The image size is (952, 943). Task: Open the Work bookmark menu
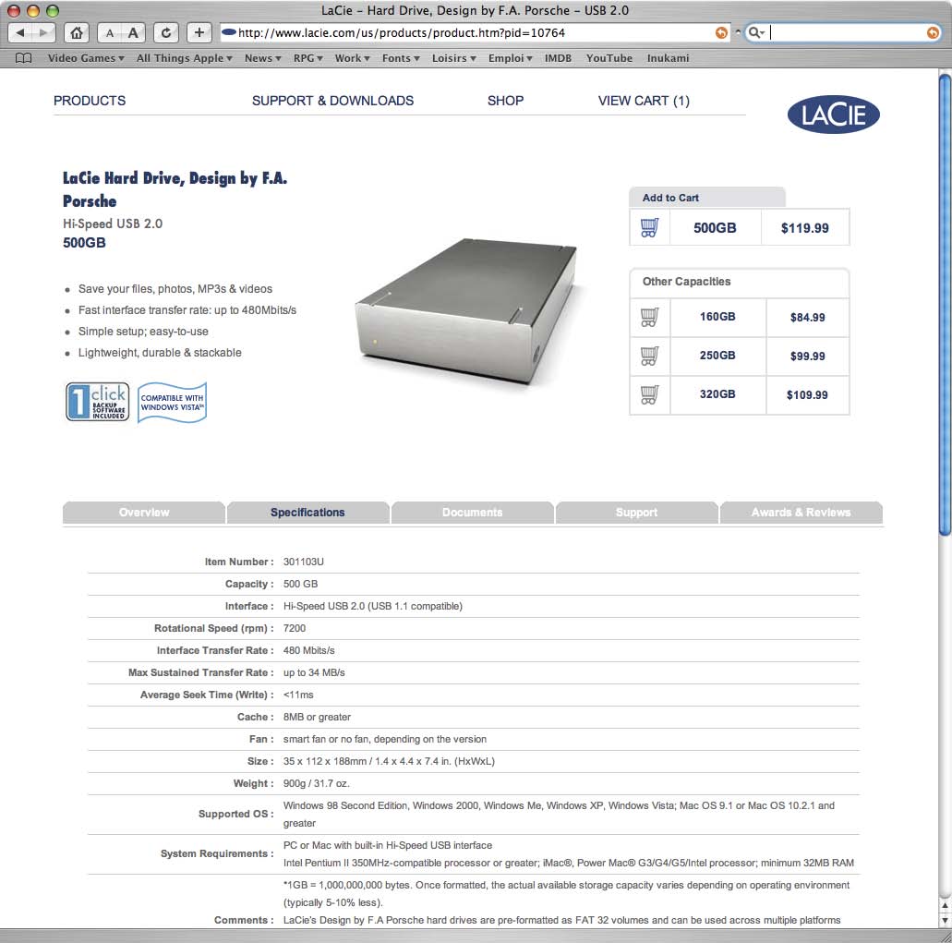[352, 58]
